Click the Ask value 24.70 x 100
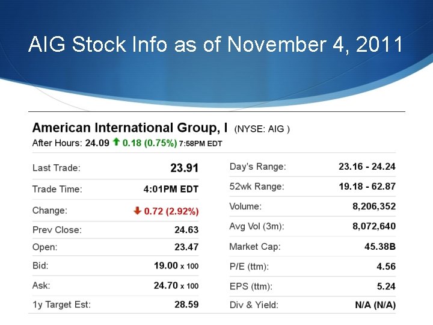This screenshot has height=325, width=433. pyautogui.click(x=176, y=285)
